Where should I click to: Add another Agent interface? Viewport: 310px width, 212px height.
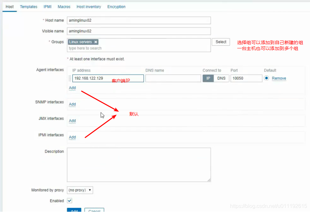point(72,88)
